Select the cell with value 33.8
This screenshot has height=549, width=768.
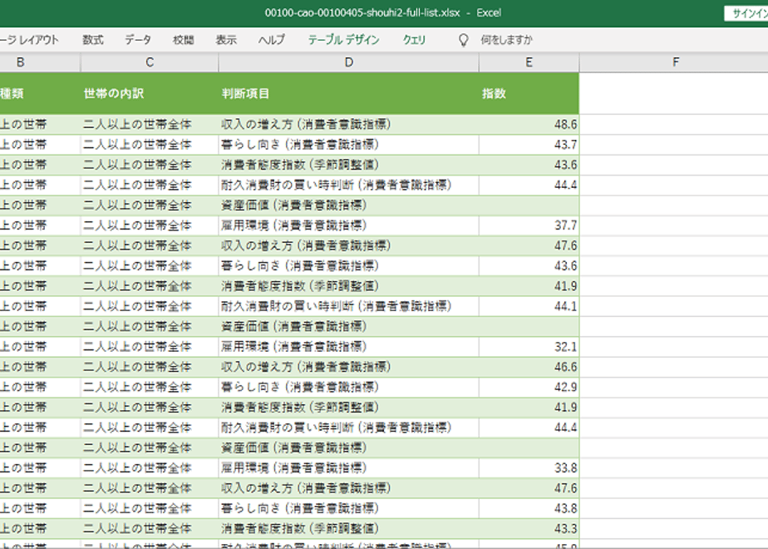529,468
